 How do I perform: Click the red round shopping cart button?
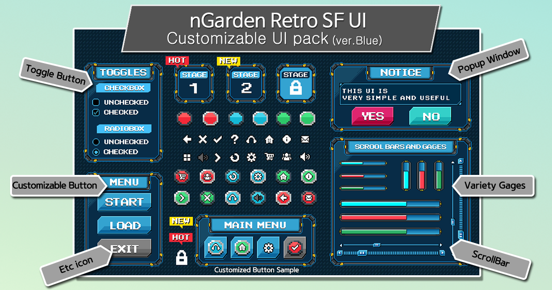(x=182, y=176)
